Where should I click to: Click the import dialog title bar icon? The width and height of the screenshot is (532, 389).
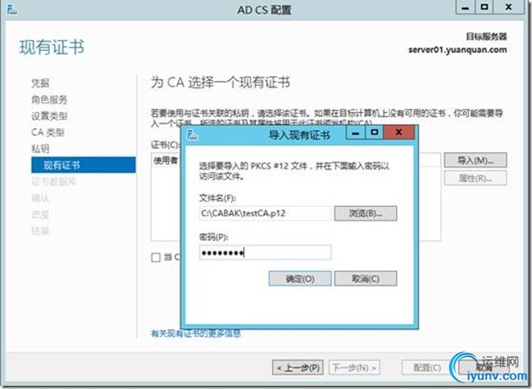coord(192,134)
